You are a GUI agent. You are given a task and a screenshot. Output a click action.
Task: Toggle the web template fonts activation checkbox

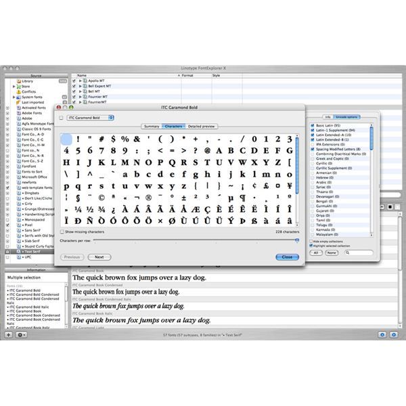tap(7, 187)
